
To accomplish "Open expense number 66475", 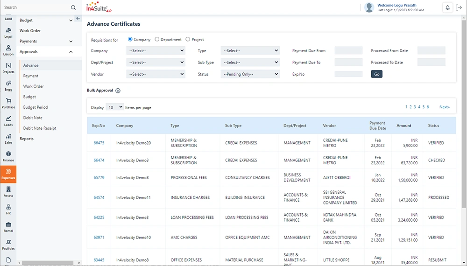I will [x=99, y=143].
